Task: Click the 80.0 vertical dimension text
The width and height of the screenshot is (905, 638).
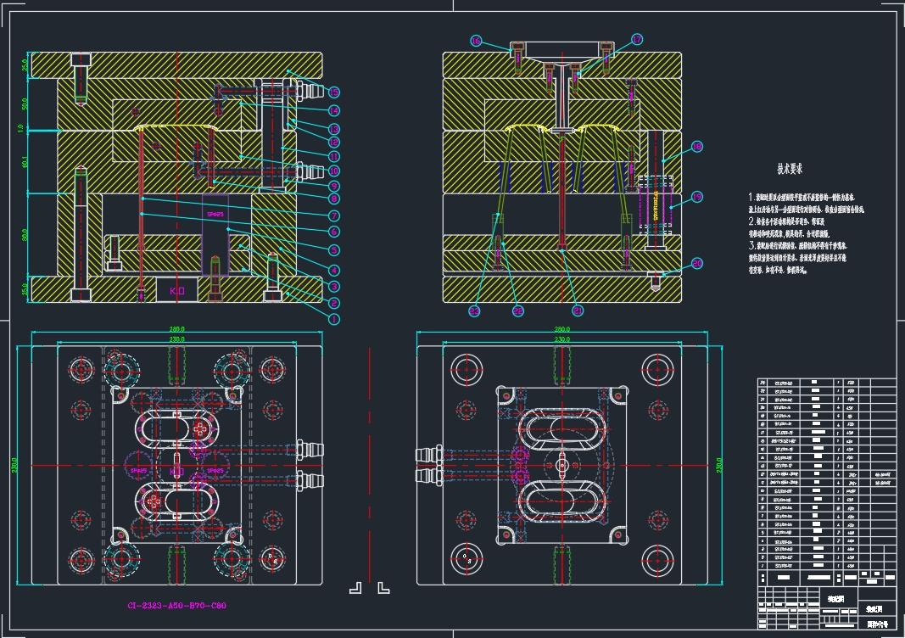Action: [x=25, y=235]
